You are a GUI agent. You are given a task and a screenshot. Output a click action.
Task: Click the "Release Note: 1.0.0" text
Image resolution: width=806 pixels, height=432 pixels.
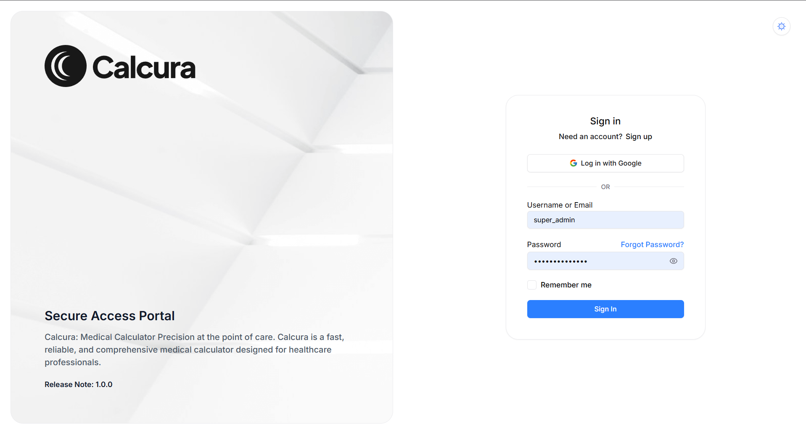coord(79,385)
